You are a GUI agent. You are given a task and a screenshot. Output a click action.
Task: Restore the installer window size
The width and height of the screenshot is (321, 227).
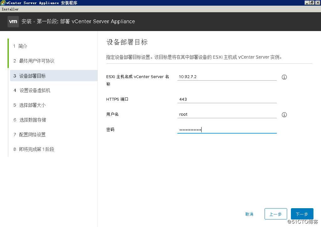point(311,3)
